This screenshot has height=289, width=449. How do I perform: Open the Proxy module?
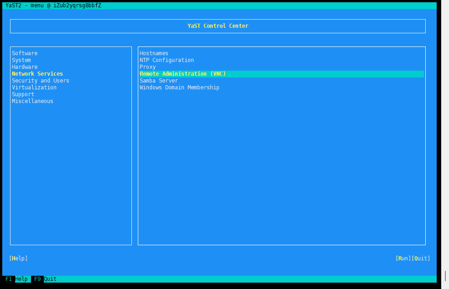tap(147, 67)
